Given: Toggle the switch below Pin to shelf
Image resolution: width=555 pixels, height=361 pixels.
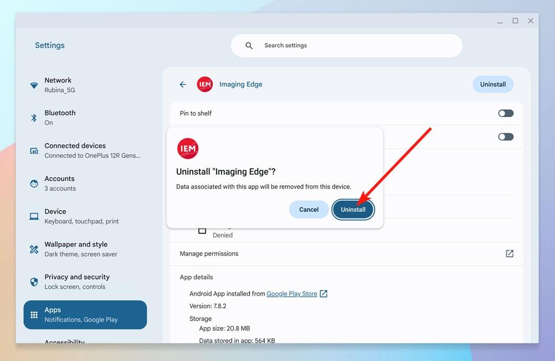Looking at the screenshot, I should 506,137.
